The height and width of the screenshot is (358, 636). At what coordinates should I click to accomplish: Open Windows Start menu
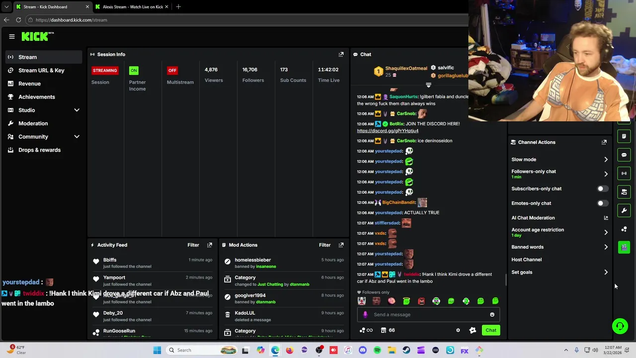157,350
